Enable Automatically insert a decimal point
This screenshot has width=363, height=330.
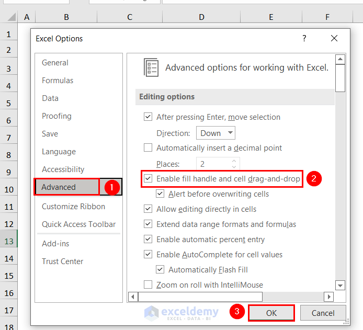148,148
